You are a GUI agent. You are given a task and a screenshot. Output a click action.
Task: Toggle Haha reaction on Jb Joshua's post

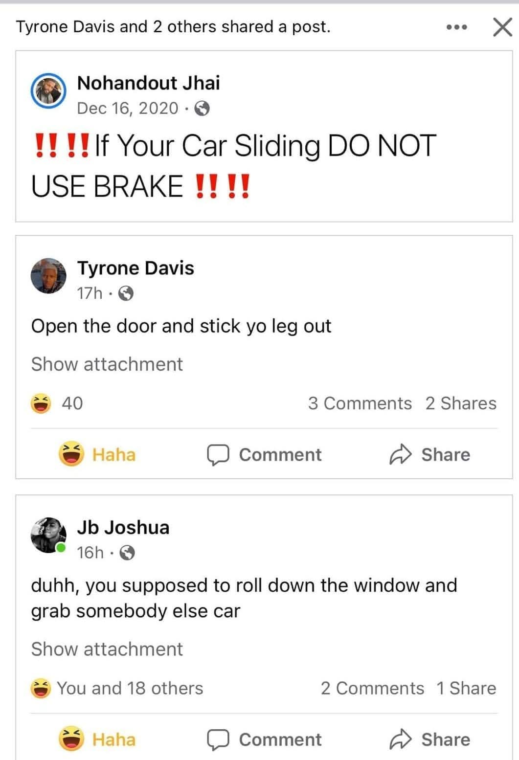[x=97, y=739]
